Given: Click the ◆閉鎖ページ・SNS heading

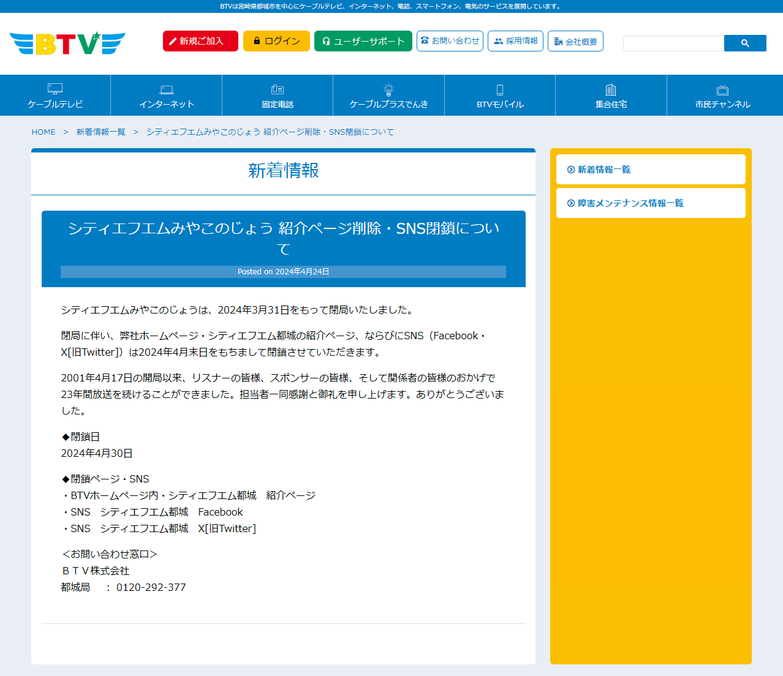Looking at the screenshot, I should click(x=105, y=479).
